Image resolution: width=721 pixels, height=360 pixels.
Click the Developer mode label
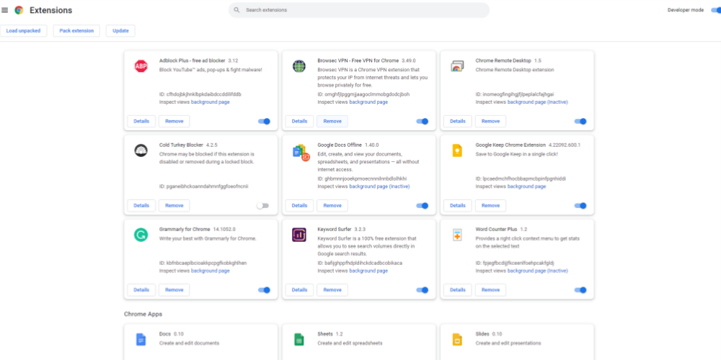[x=685, y=10]
